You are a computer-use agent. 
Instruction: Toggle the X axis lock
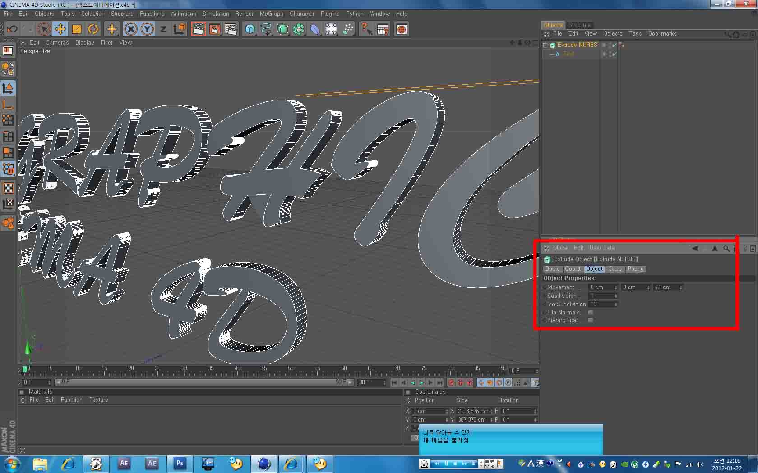coord(131,29)
